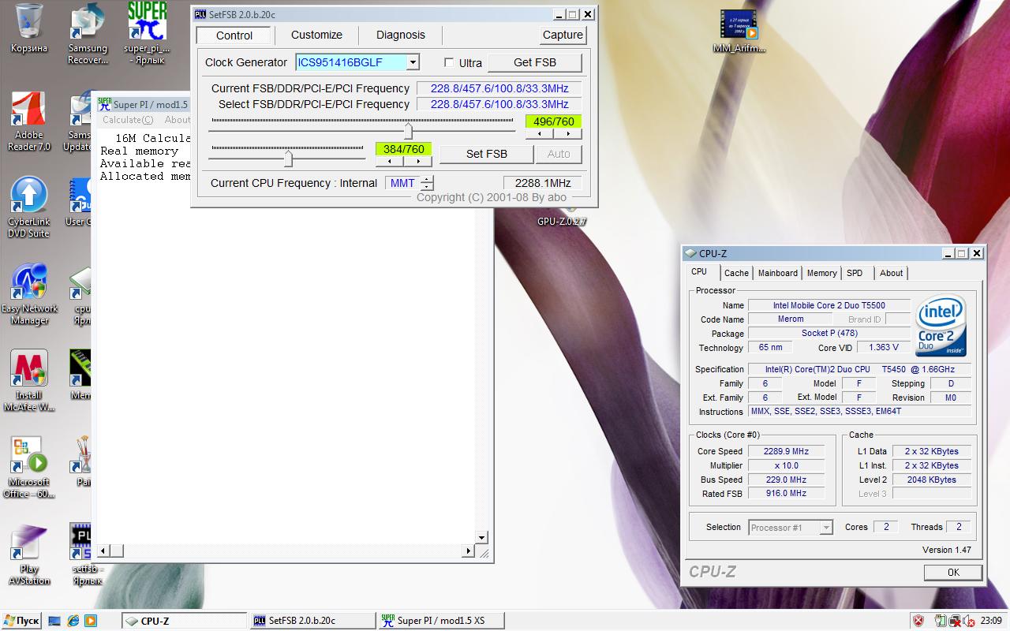
Task: Open CPU-Z Cache tab
Action: pyautogui.click(x=736, y=273)
